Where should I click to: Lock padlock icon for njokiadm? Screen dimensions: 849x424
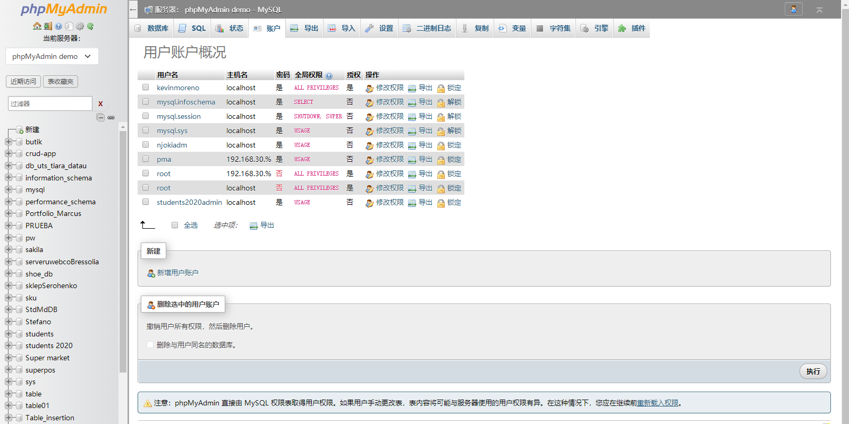coord(441,145)
